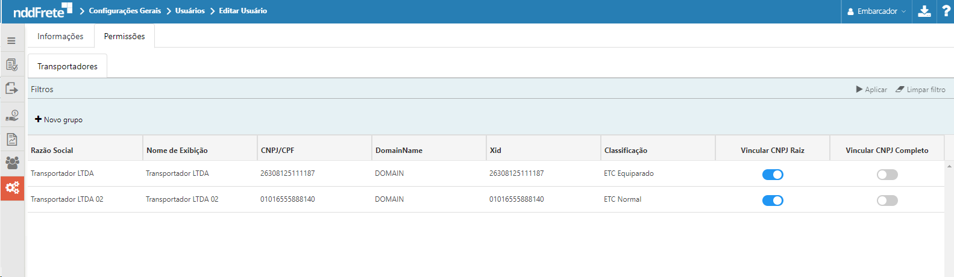Open the chart report sidebar icon
Image resolution: width=954 pixels, height=277 pixels.
click(11, 139)
